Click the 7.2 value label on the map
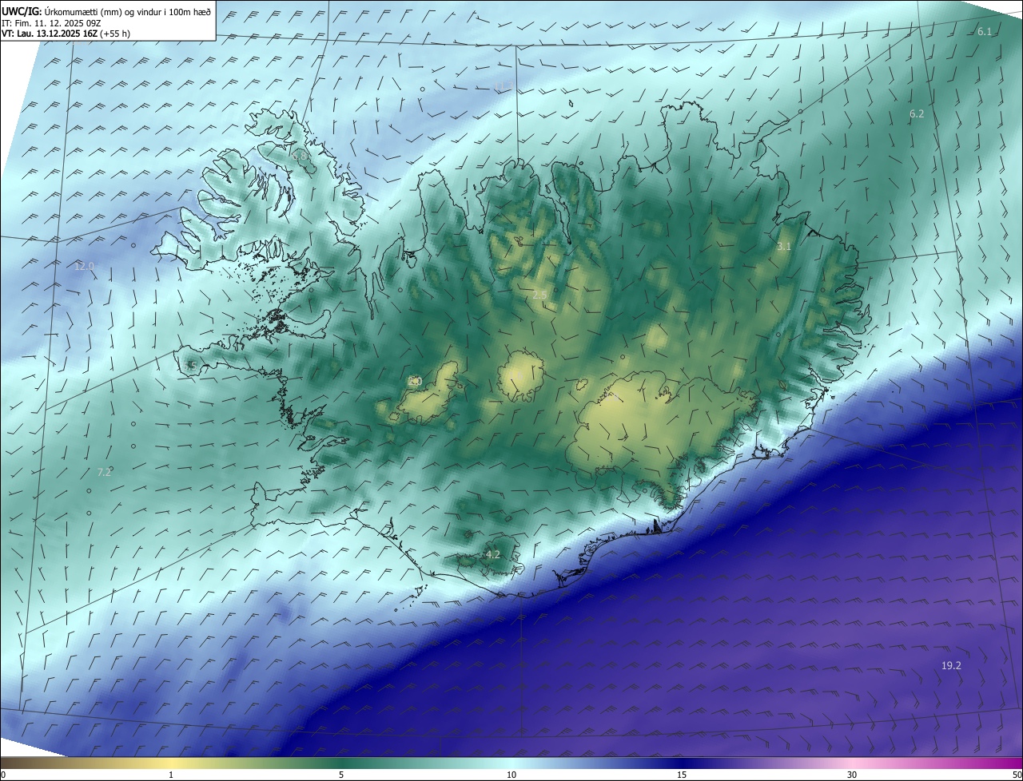This screenshot has width=1023, height=781. coord(104,473)
